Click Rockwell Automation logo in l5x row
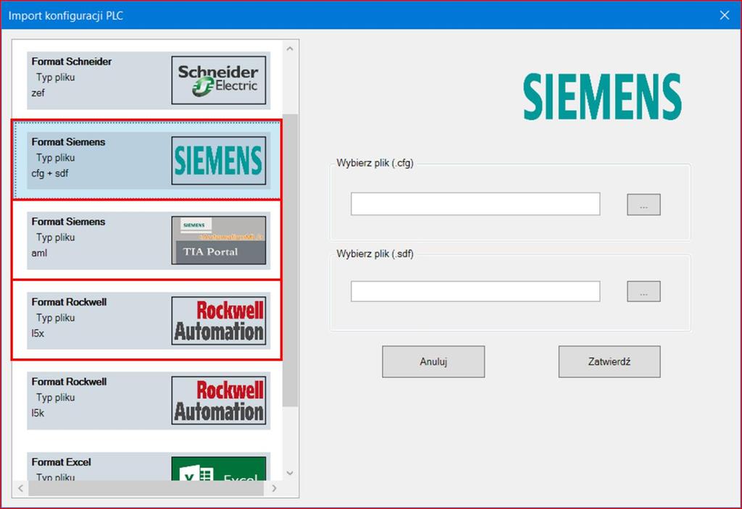Screen dimensions: 742x509 [219, 321]
